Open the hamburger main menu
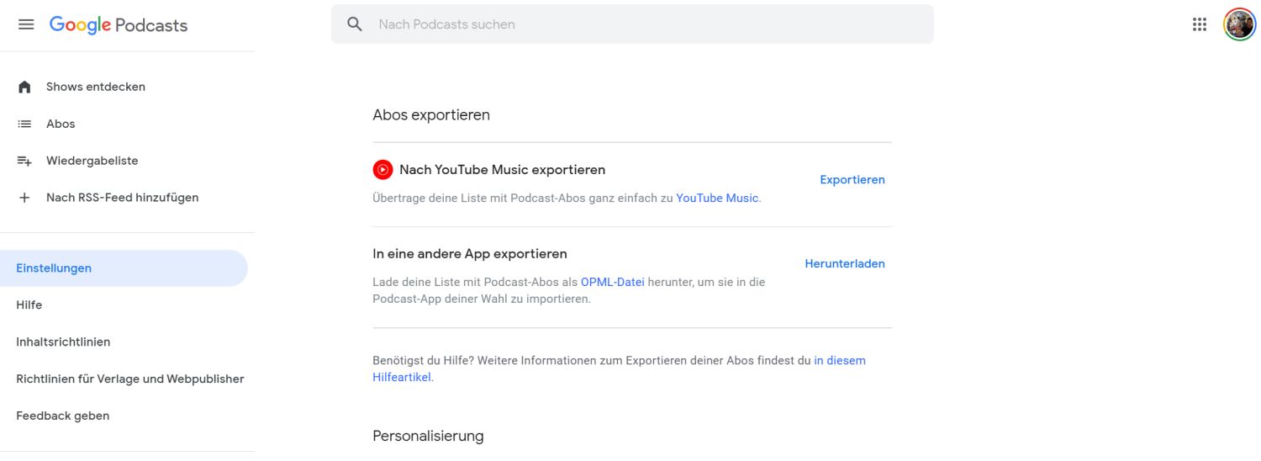1261x461 pixels. (x=26, y=24)
